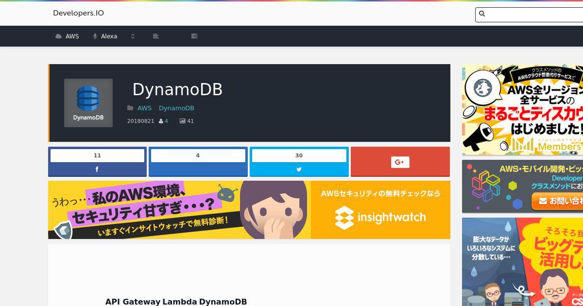Follow the AWS category link
Image resolution: width=583 pixels, height=306 pixels.
pos(144,108)
